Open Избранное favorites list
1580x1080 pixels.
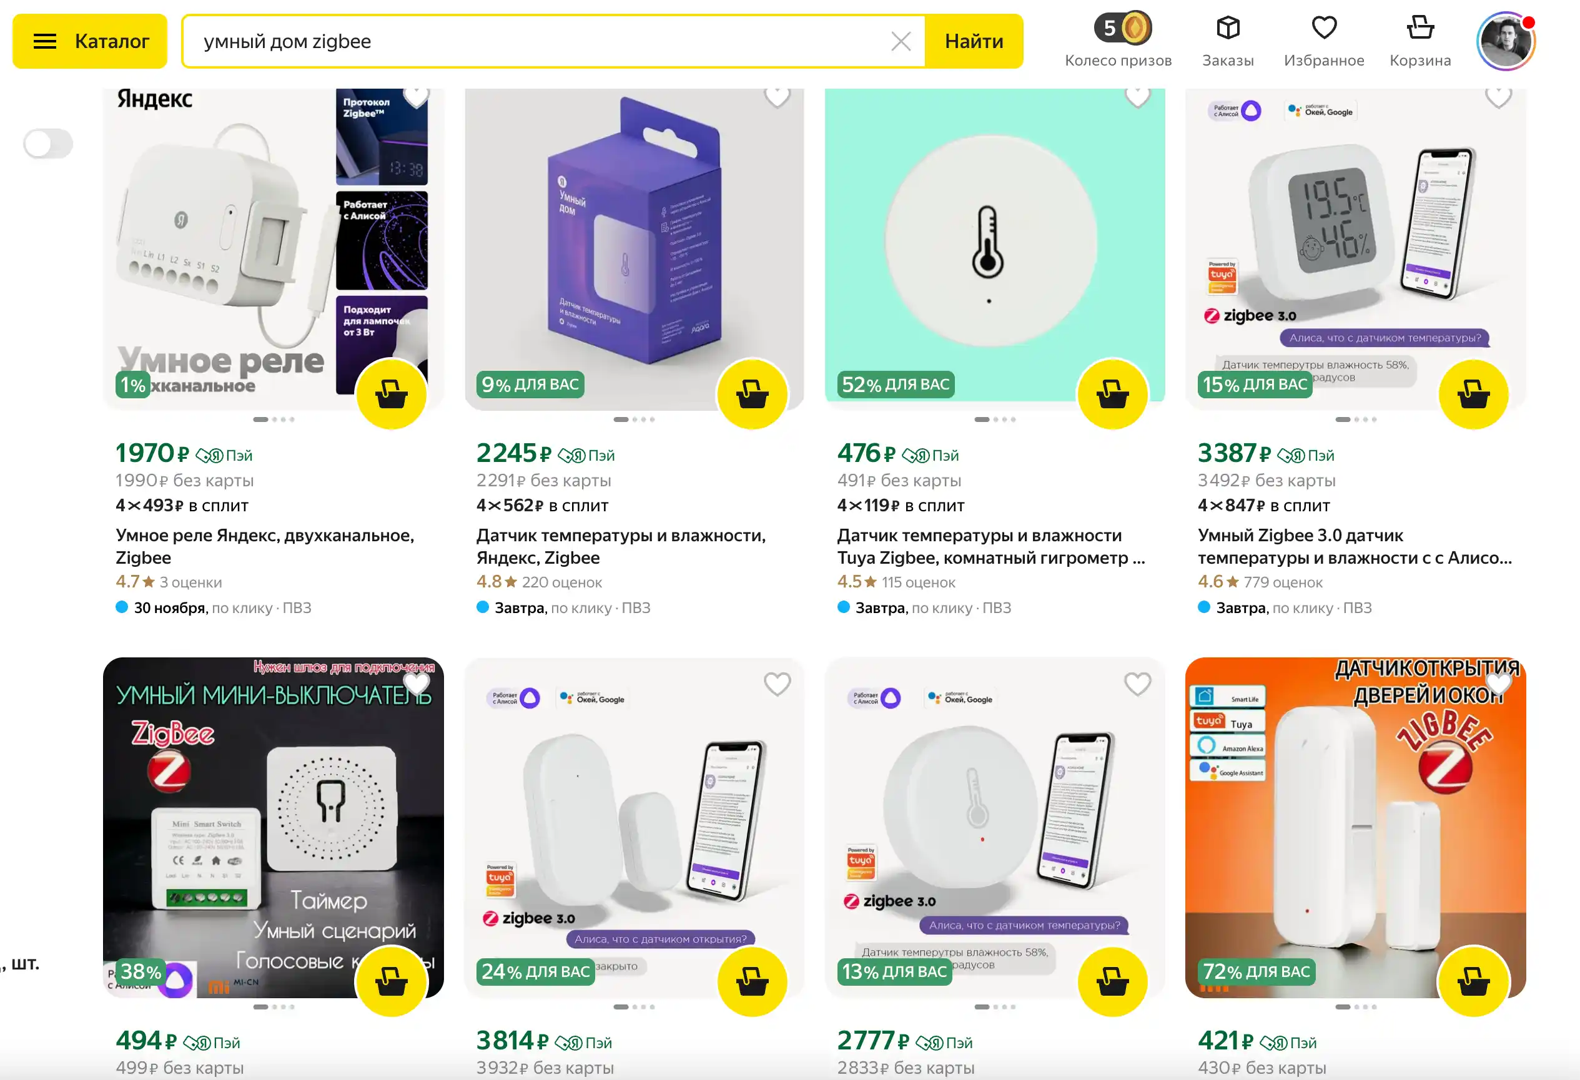(x=1323, y=41)
